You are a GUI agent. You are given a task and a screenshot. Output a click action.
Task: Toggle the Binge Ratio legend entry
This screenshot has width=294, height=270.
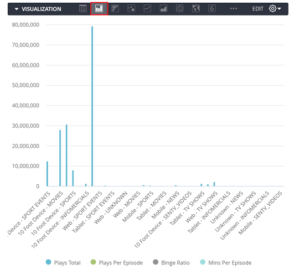coord(171,262)
